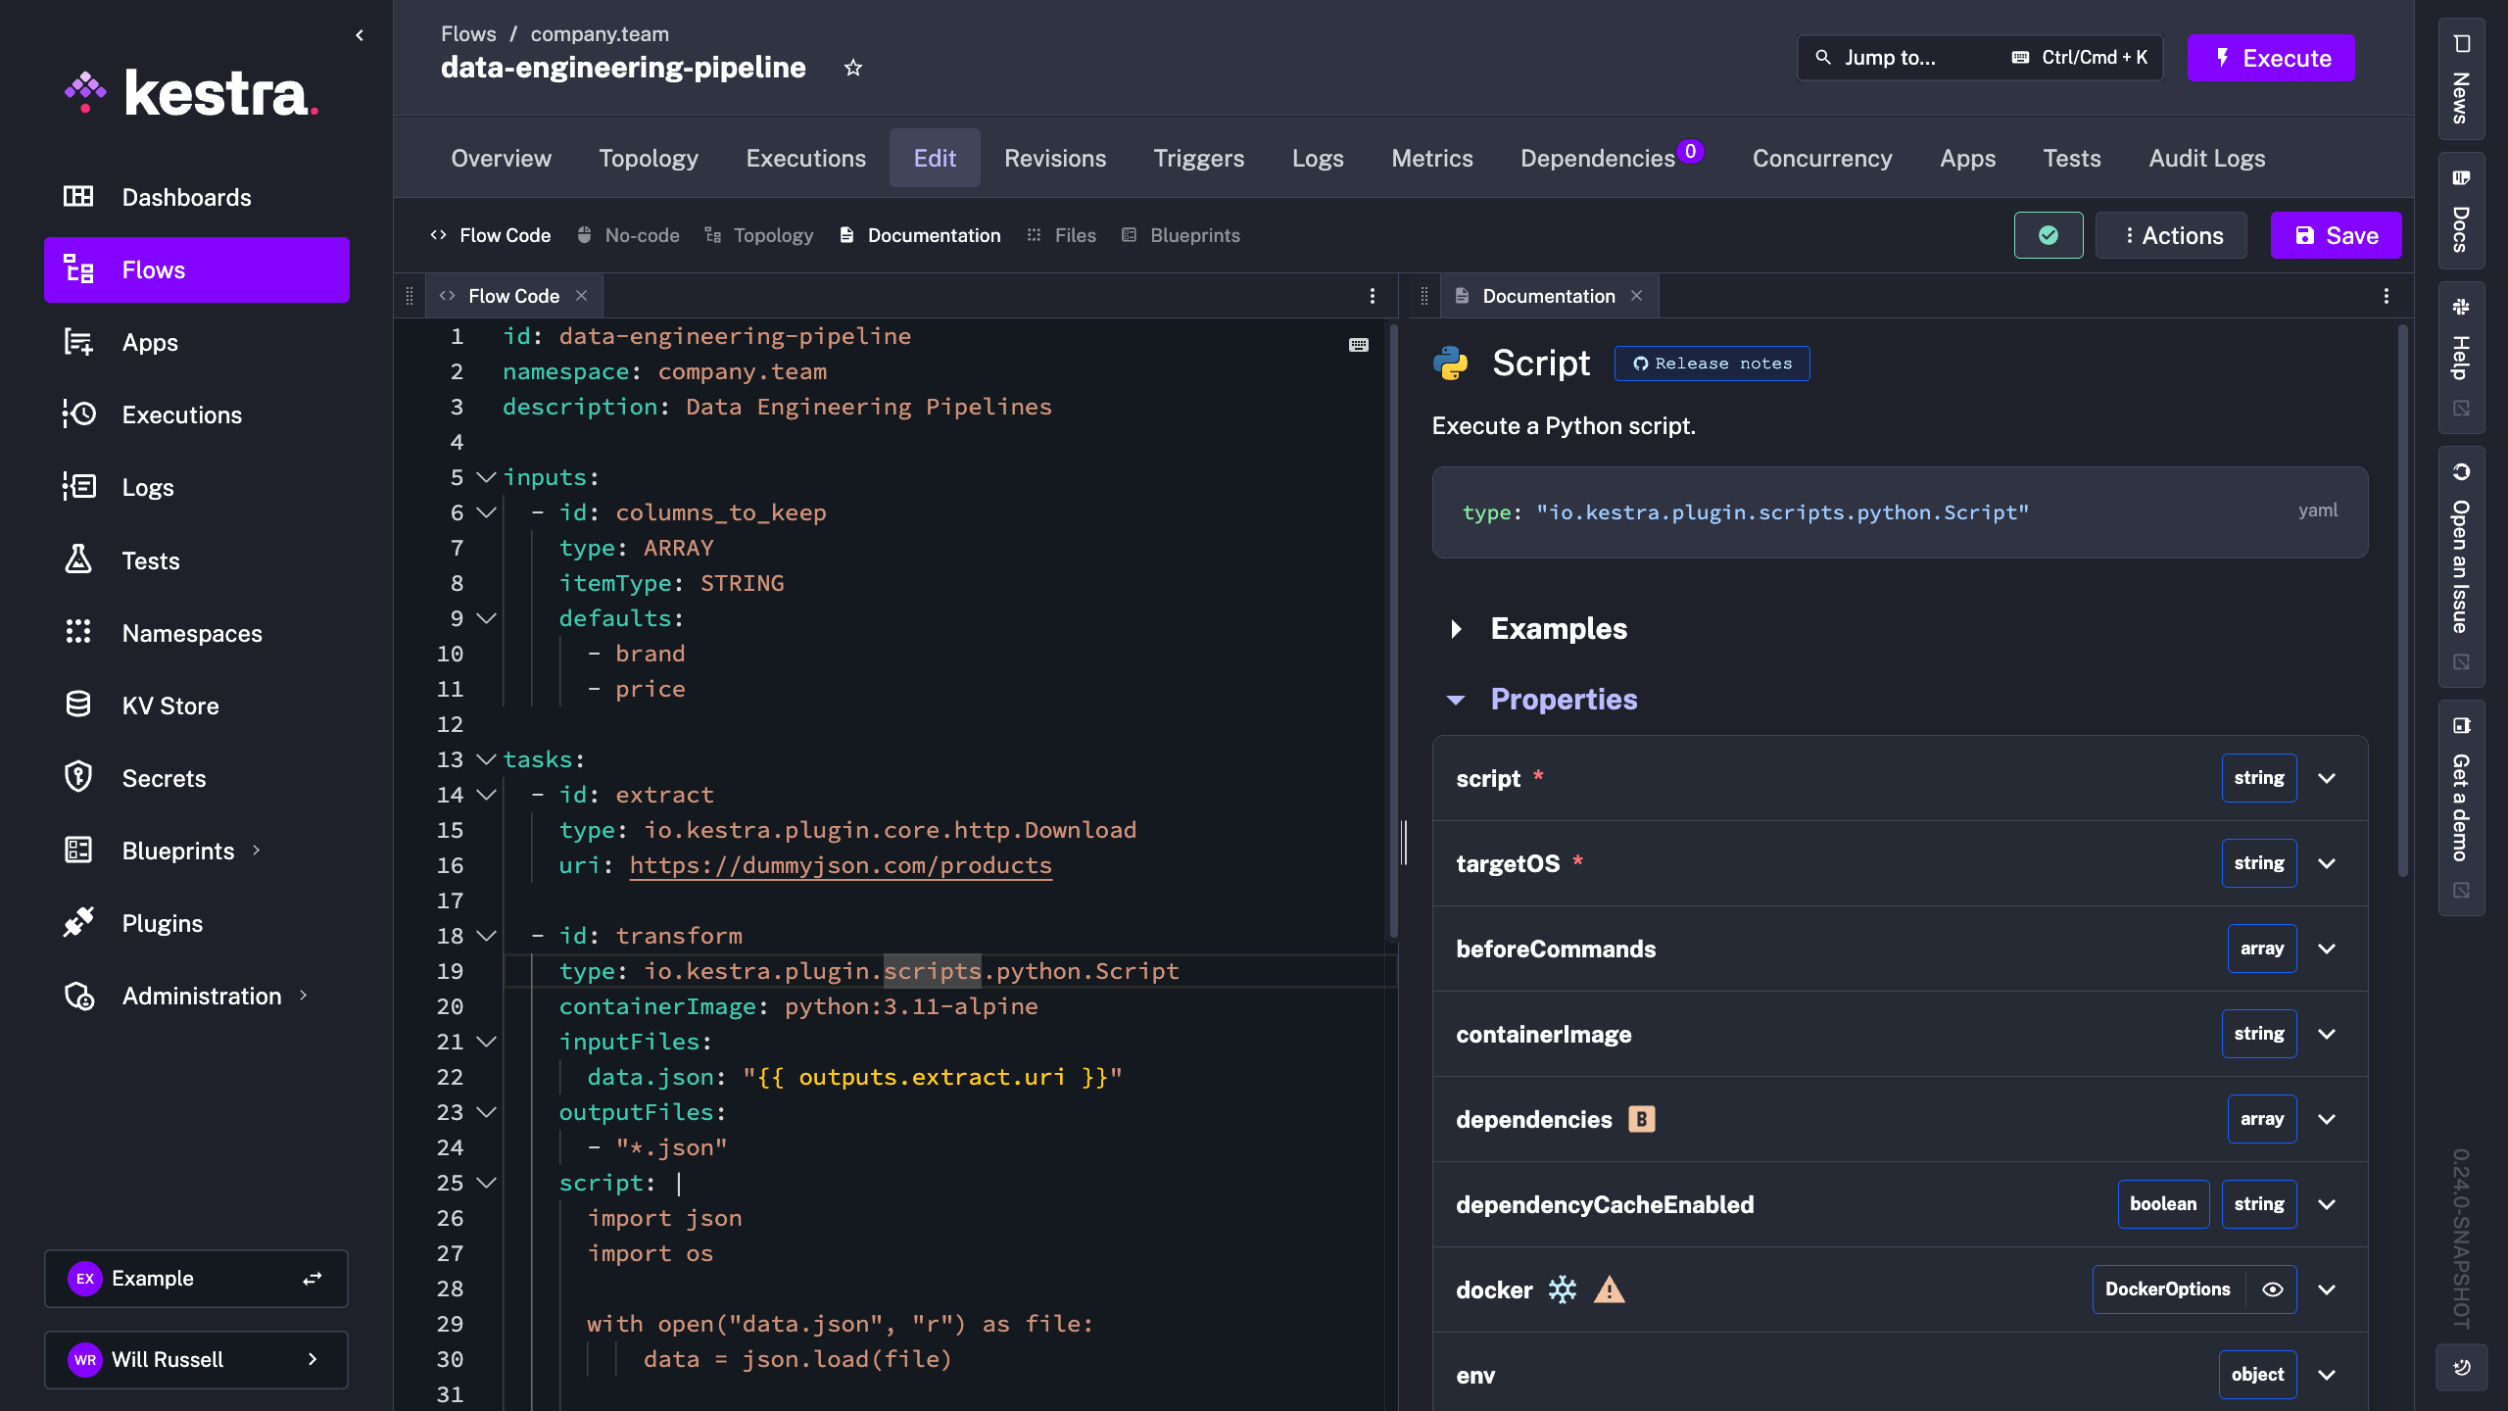Click the purple Execute button
Screen dimensions: 2508x1411
[2270, 58]
